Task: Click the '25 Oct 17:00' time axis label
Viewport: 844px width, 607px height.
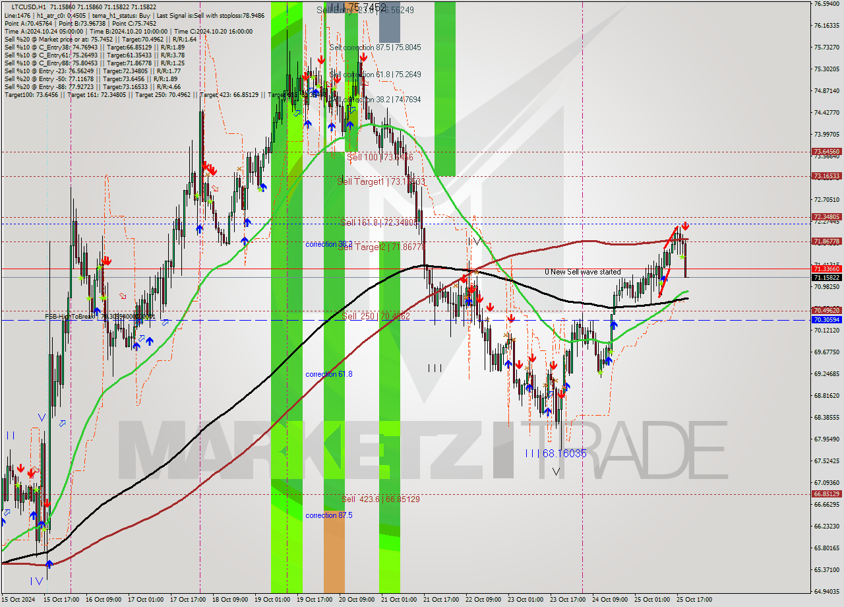Action: (x=694, y=600)
